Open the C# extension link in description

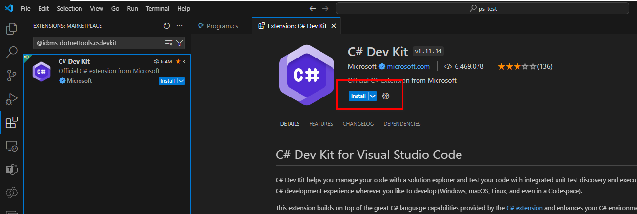point(524,208)
